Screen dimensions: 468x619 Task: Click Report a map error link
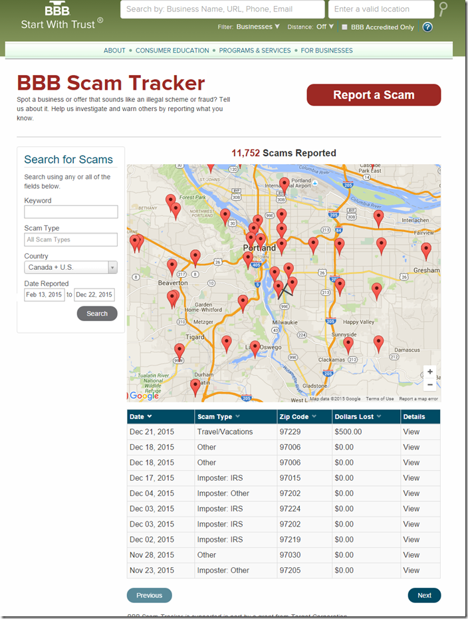click(x=418, y=399)
